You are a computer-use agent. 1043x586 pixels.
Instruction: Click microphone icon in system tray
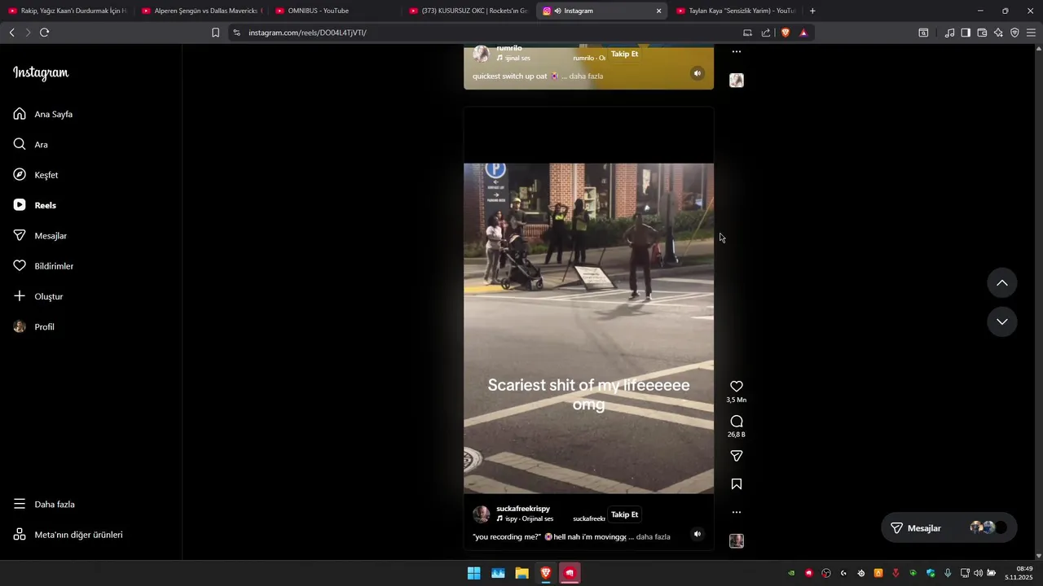click(948, 573)
